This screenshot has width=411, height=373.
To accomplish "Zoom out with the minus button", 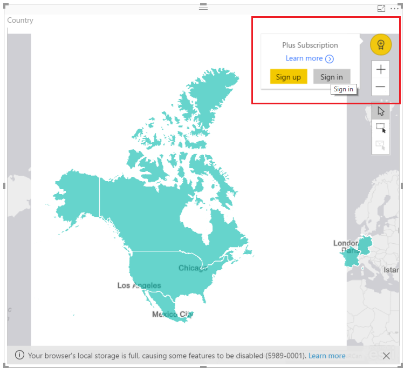I will (x=381, y=86).
